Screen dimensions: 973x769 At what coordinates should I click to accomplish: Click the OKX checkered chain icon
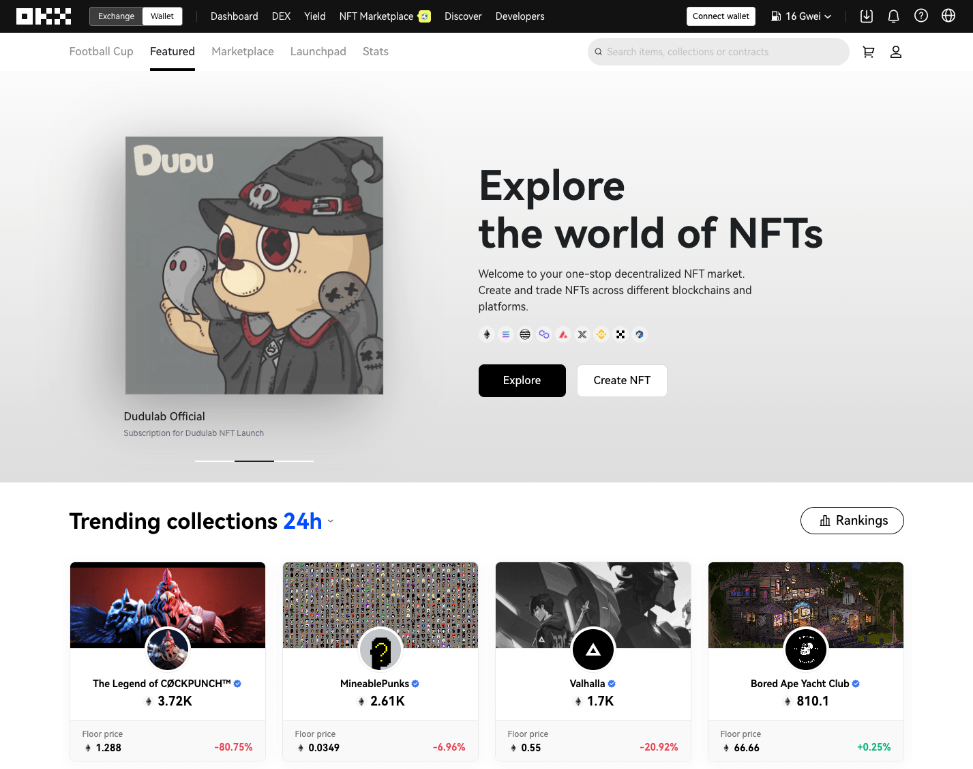[620, 334]
